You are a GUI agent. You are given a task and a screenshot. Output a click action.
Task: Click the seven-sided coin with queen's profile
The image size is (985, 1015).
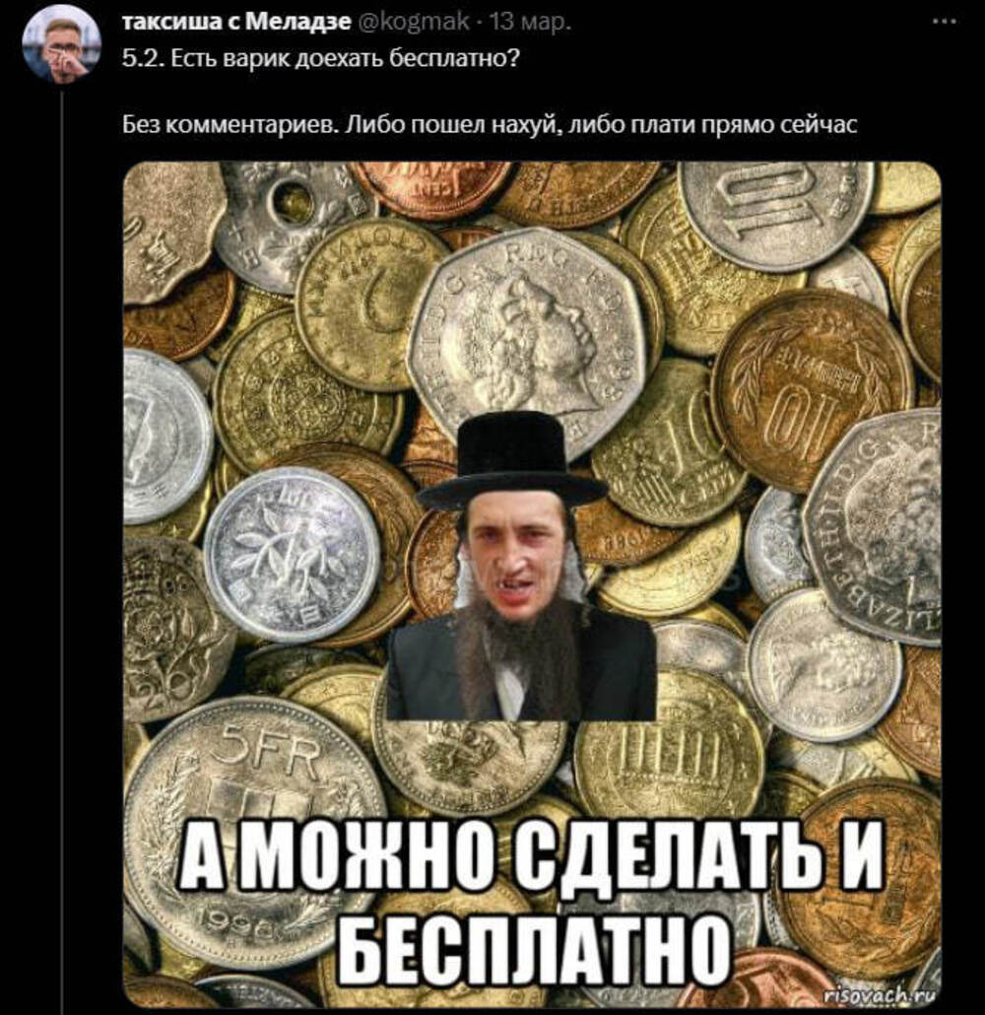tap(527, 337)
